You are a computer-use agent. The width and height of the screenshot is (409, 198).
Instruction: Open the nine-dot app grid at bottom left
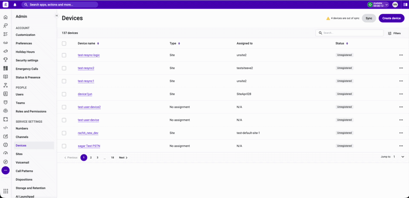coord(6,191)
